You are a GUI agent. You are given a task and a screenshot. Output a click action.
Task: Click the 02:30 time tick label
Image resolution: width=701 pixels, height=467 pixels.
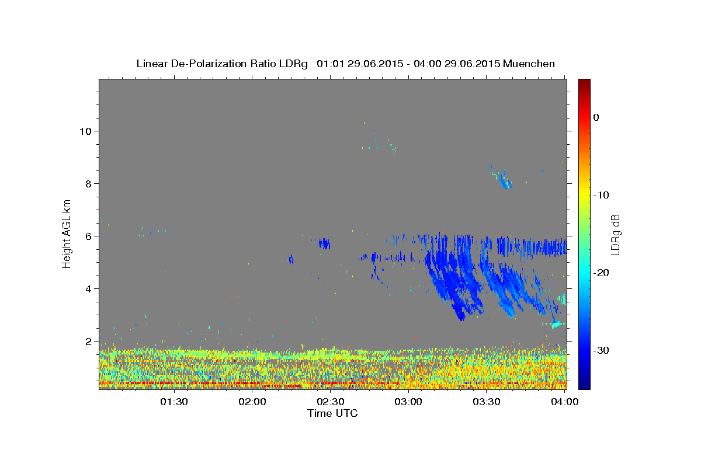click(x=330, y=402)
